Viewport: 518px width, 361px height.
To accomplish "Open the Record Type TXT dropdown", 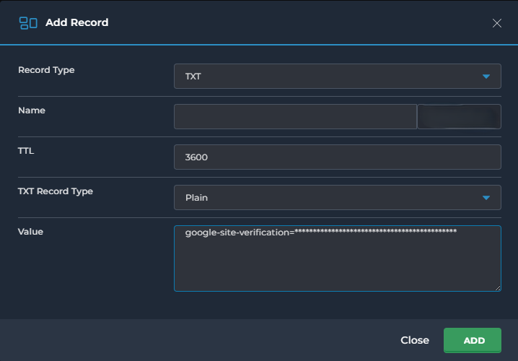I will pyautogui.click(x=338, y=77).
